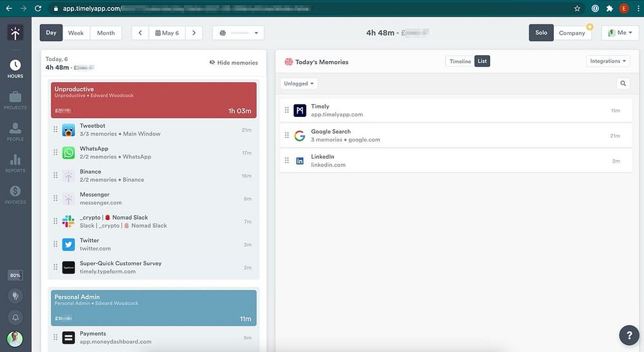Click the Google Search 3 memories row
The height and width of the screenshot is (352, 644).
[x=456, y=136]
